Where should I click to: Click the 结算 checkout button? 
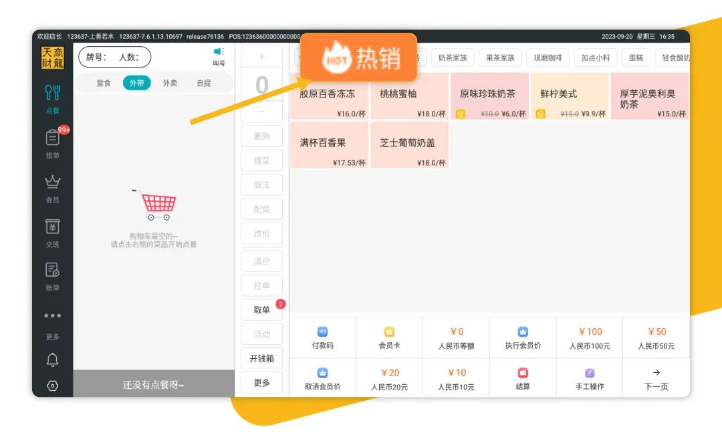click(x=523, y=378)
